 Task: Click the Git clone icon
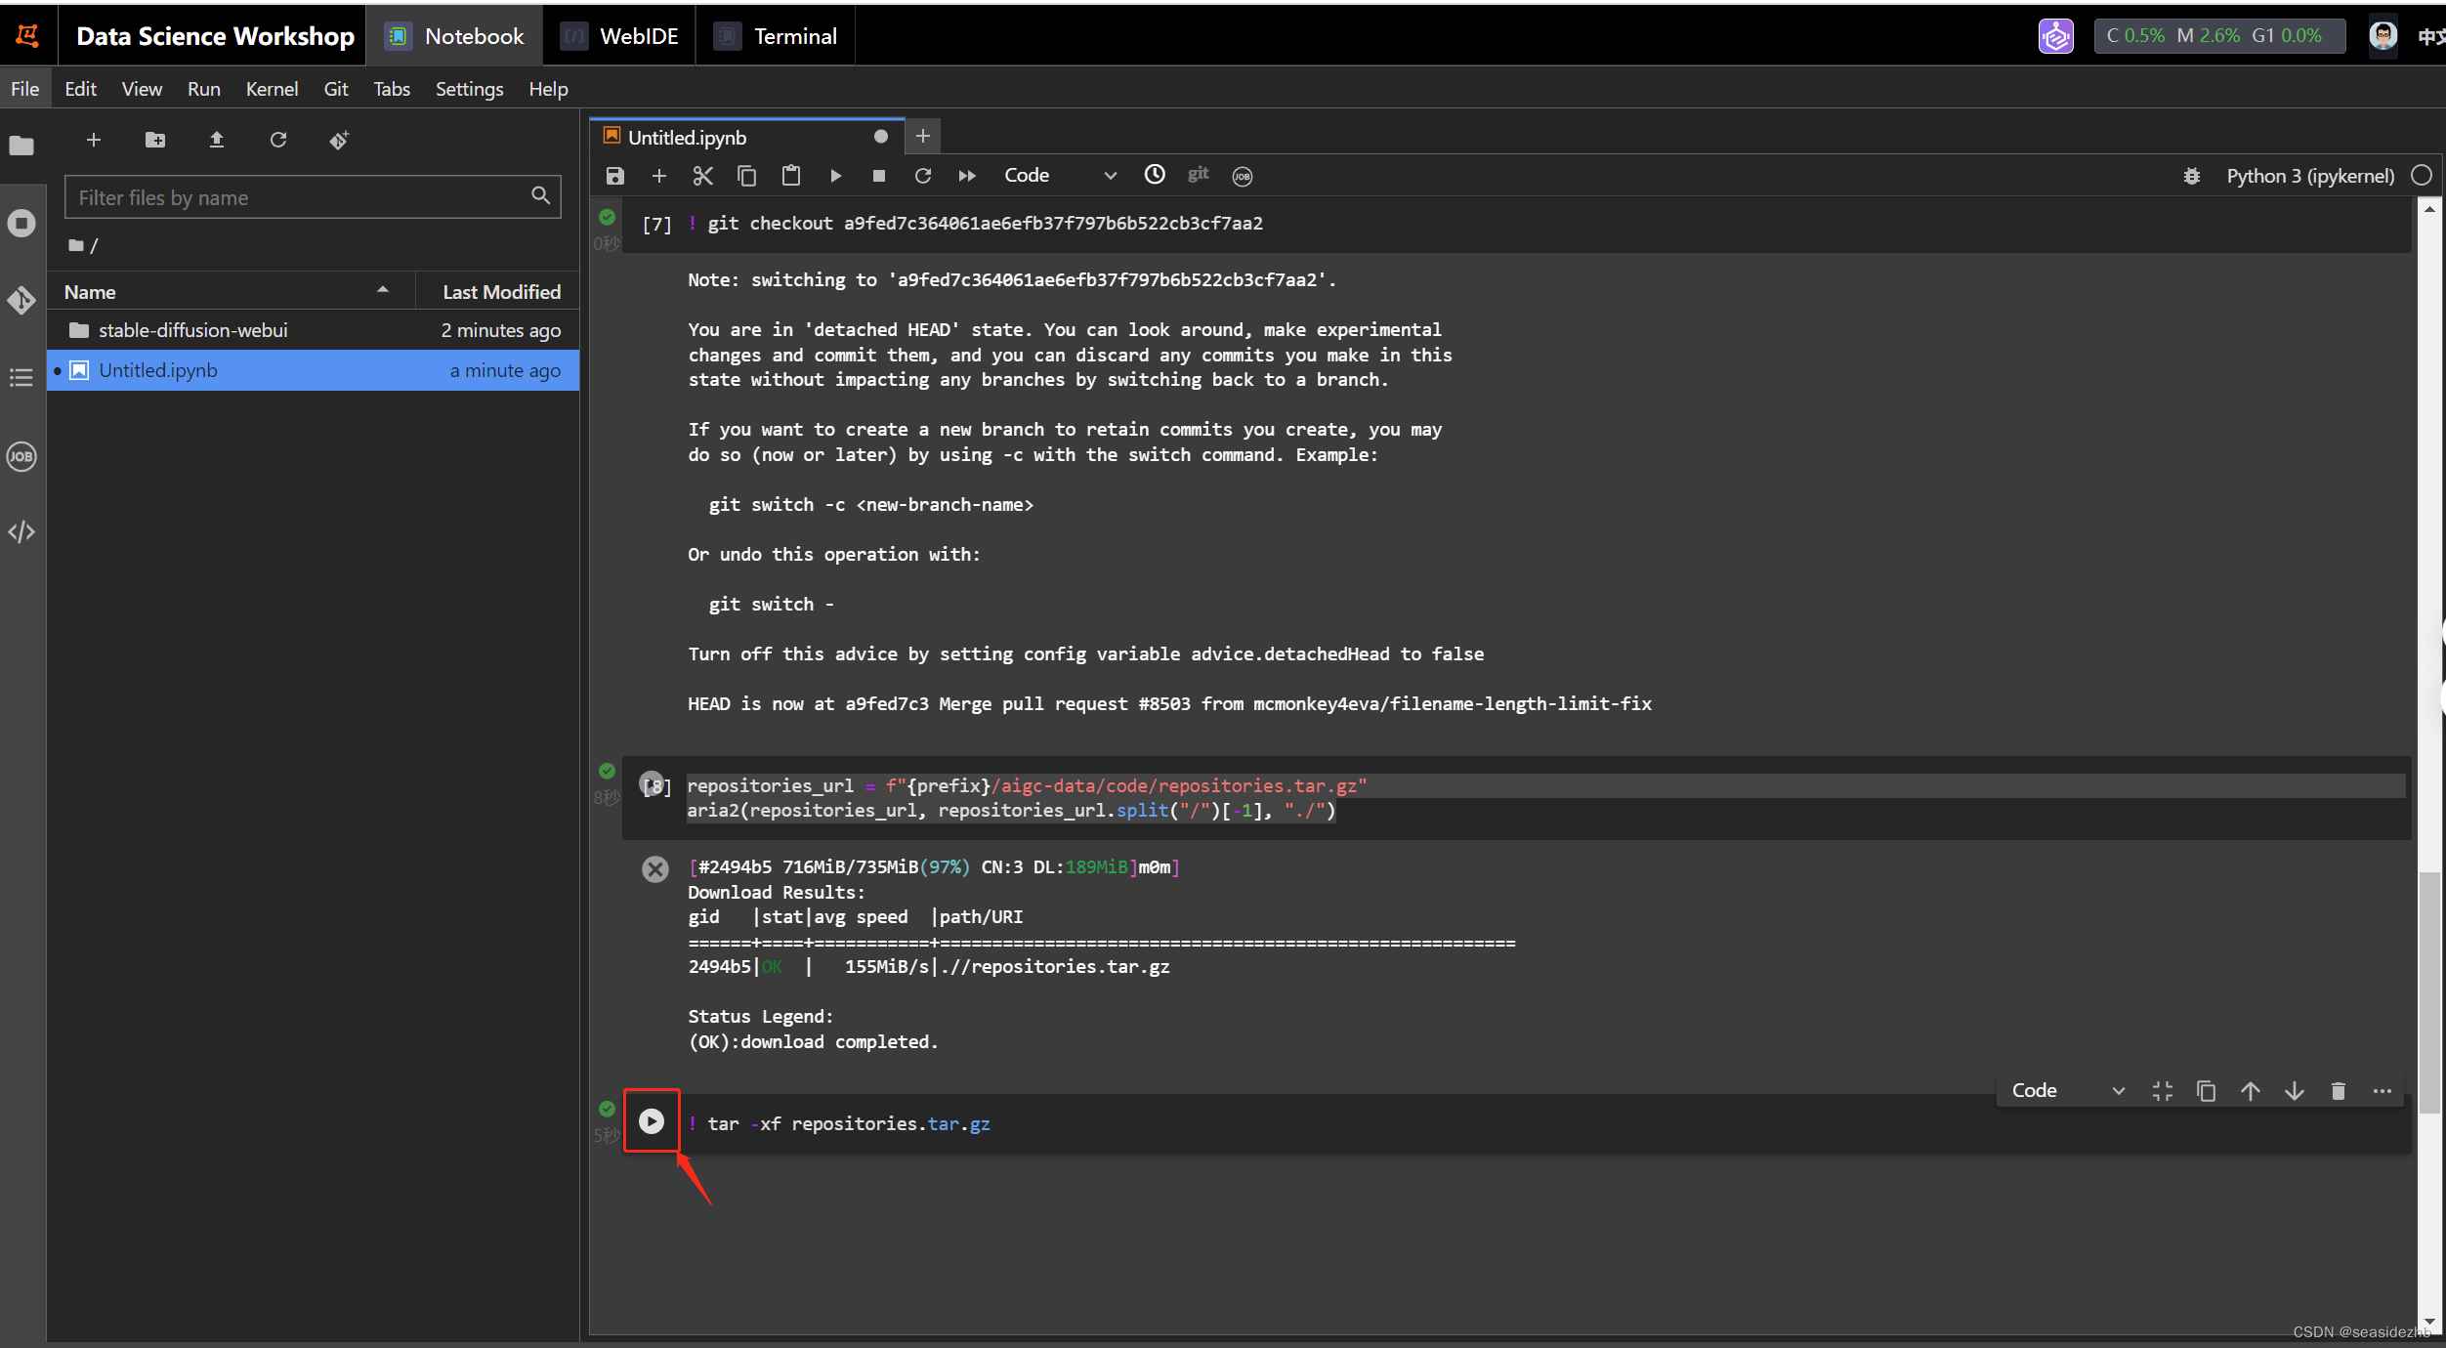click(x=339, y=140)
